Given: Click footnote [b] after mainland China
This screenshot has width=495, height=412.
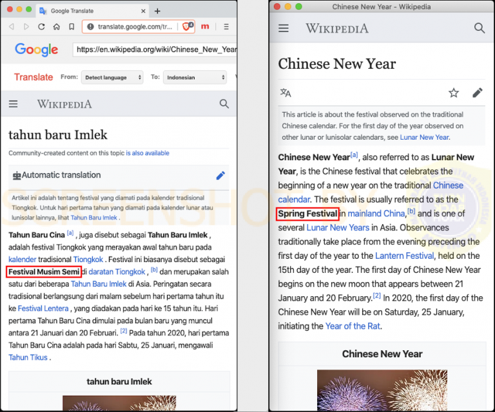Looking at the screenshot, I should [x=411, y=211].
